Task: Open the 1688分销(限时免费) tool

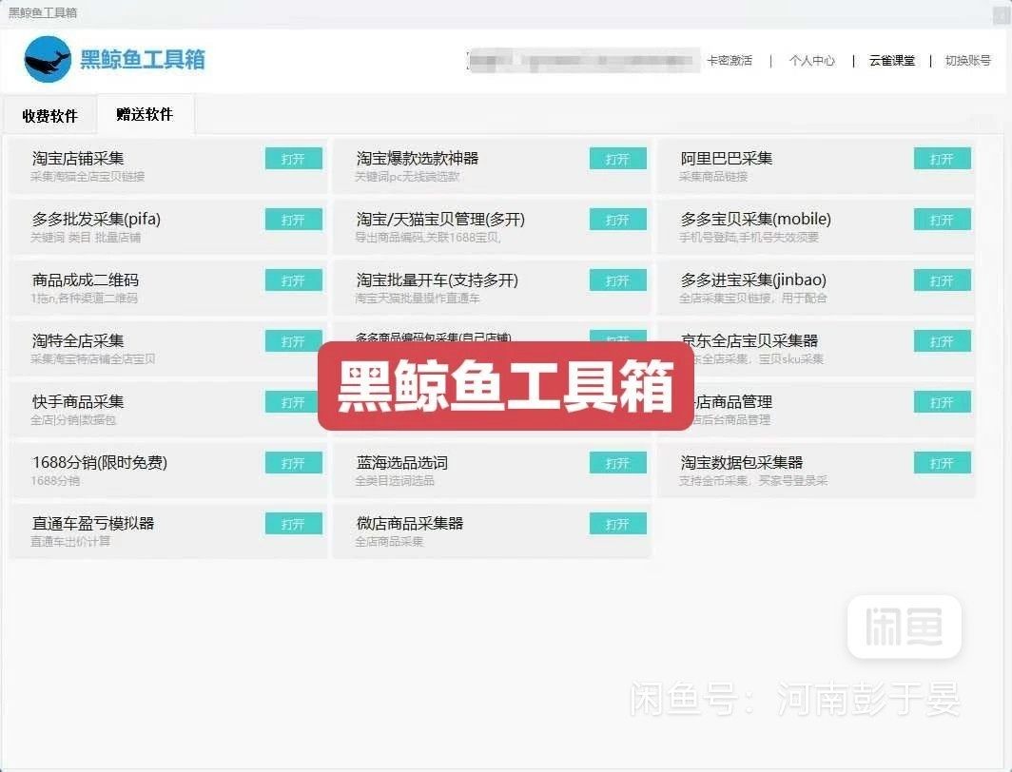Action: (294, 463)
